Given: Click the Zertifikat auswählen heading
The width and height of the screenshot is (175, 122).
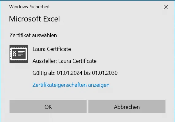Looking at the screenshot, I should coord(33,35).
